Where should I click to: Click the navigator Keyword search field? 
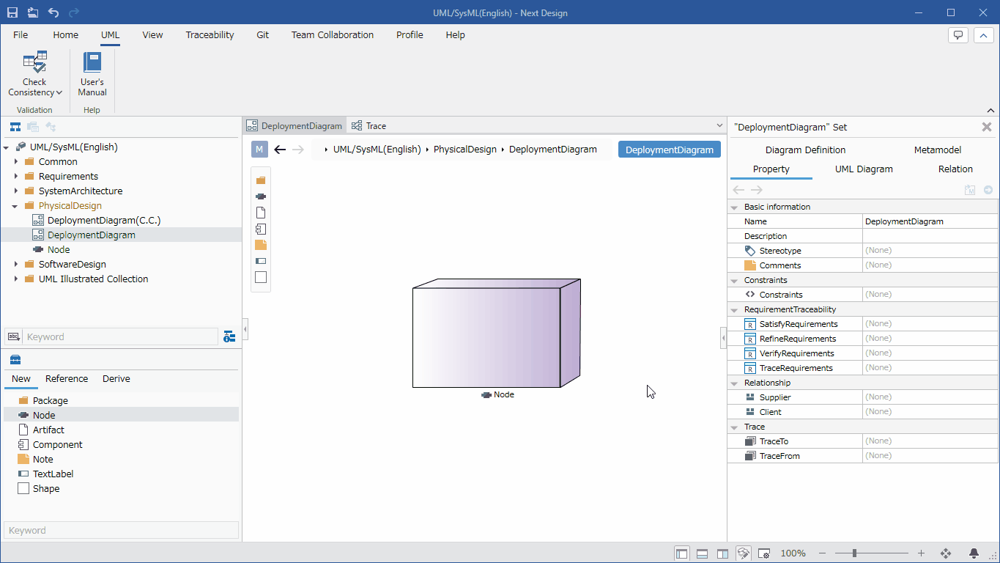120,337
